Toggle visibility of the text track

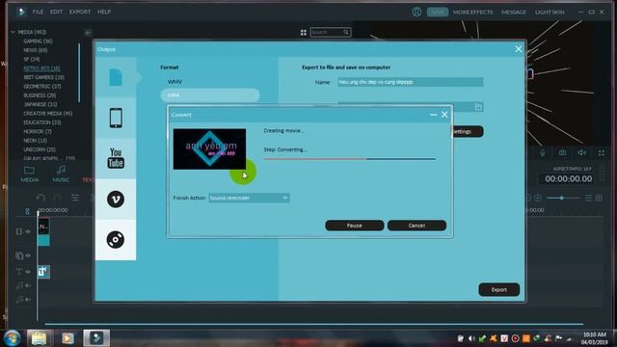click(28, 272)
